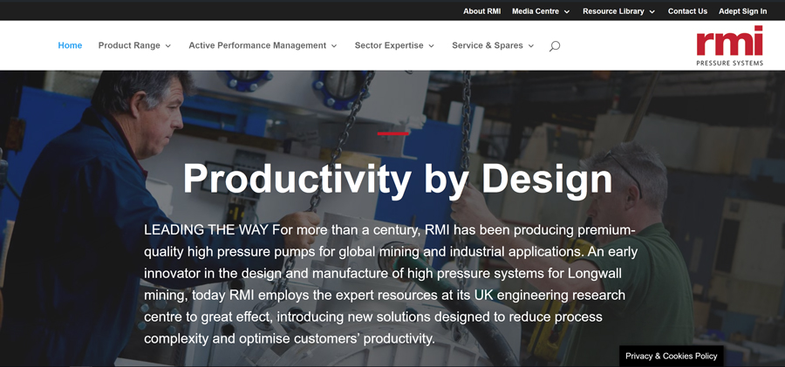Open the Contact Us link
785x367 pixels.
coord(687,11)
